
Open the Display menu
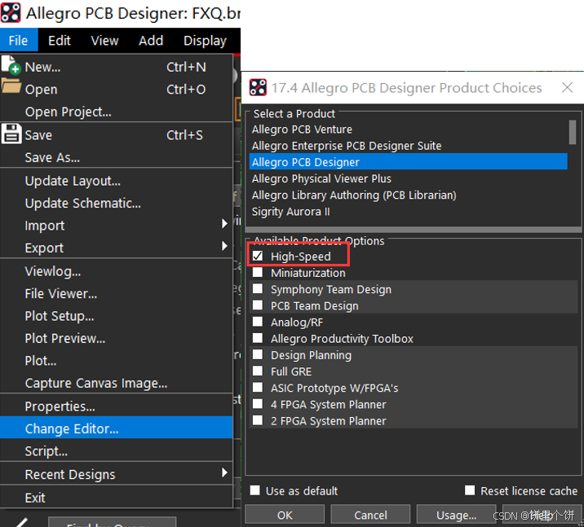pyautogui.click(x=205, y=40)
